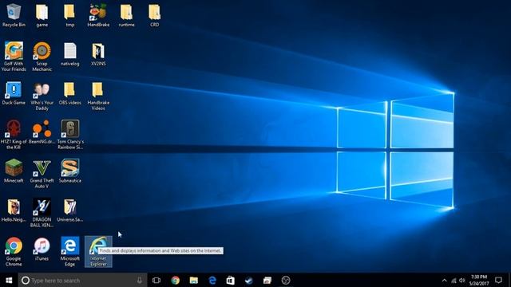Select the Google Chrome desktop icon
This screenshot has height=287, width=511.
pyautogui.click(x=14, y=252)
